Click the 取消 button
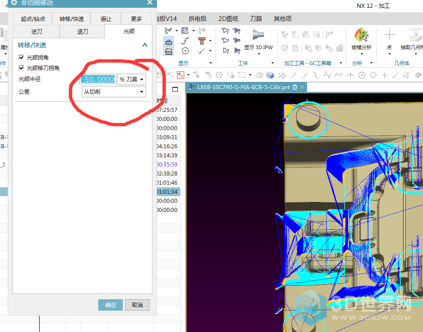The width and height of the screenshot is (423, 332). (137, 305)
